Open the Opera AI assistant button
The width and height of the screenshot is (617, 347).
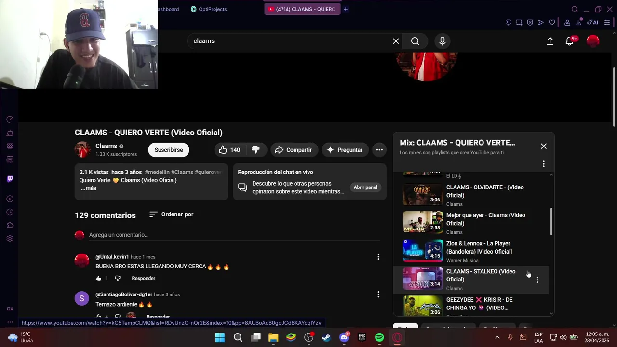tap(593, 23)
